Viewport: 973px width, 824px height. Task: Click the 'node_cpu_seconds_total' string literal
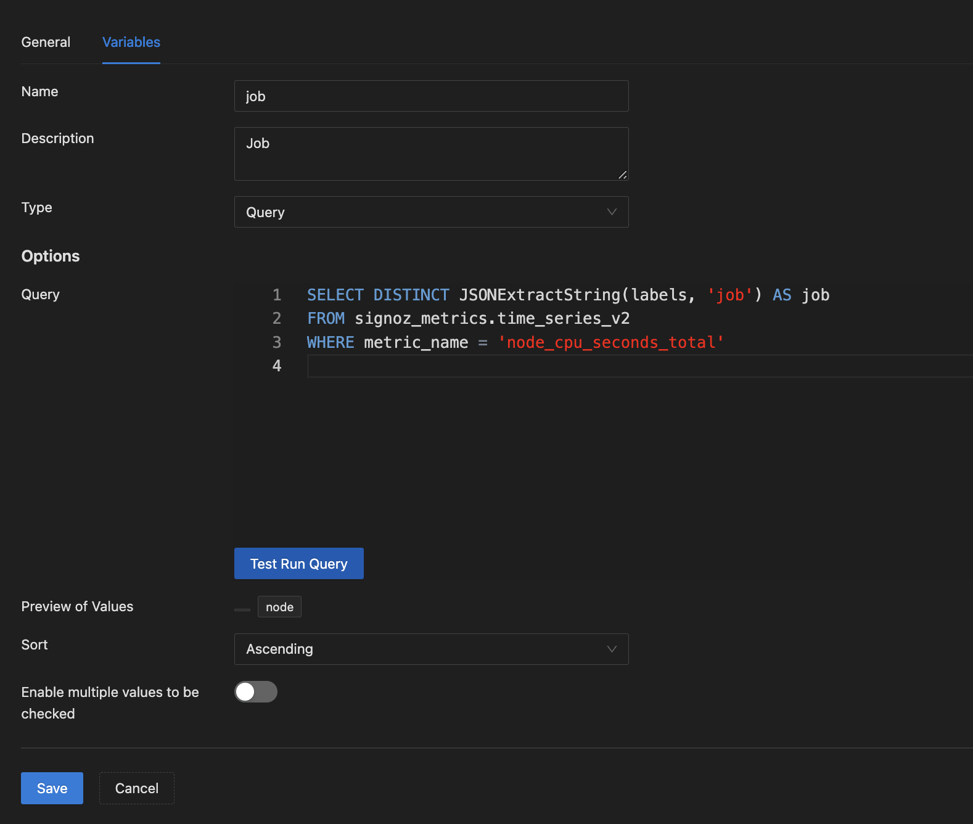coord(611,342)
